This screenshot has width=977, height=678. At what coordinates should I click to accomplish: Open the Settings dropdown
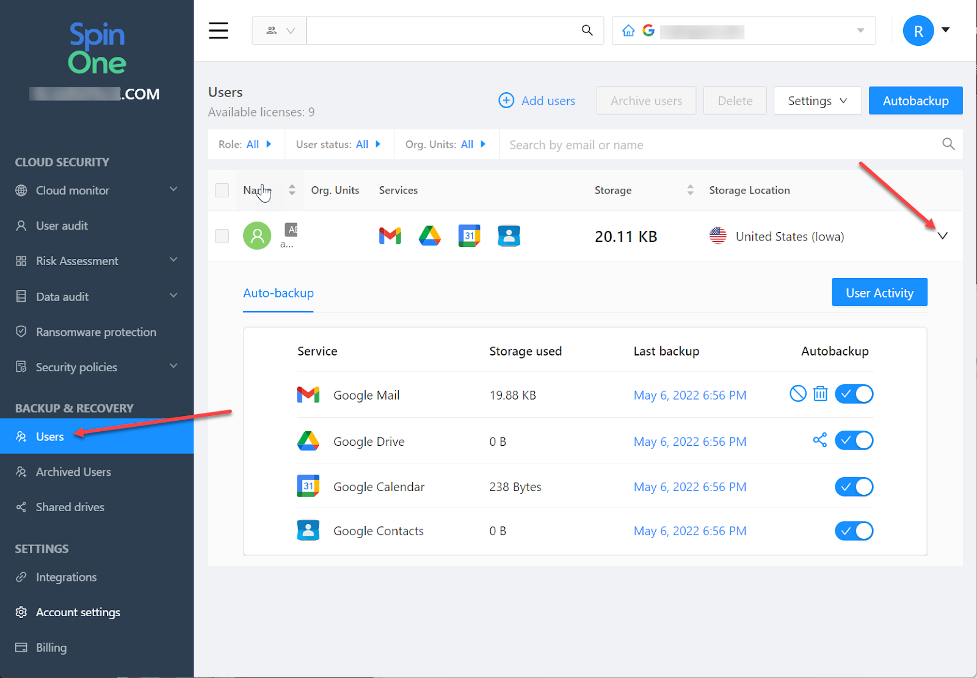click(817, 100)
